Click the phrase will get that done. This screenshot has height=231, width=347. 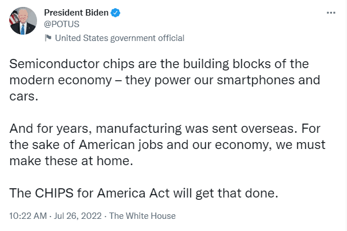(226, 193)
